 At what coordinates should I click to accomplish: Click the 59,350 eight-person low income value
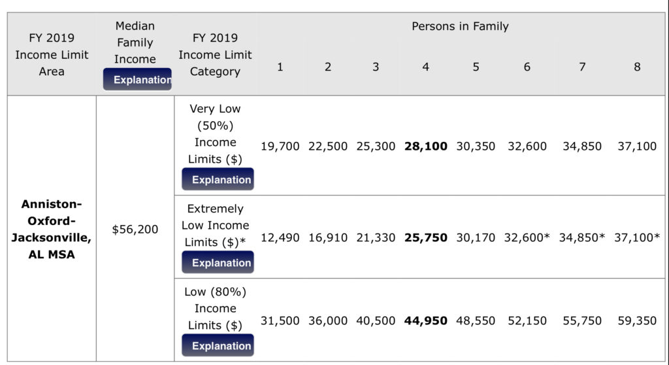(637, 321)
